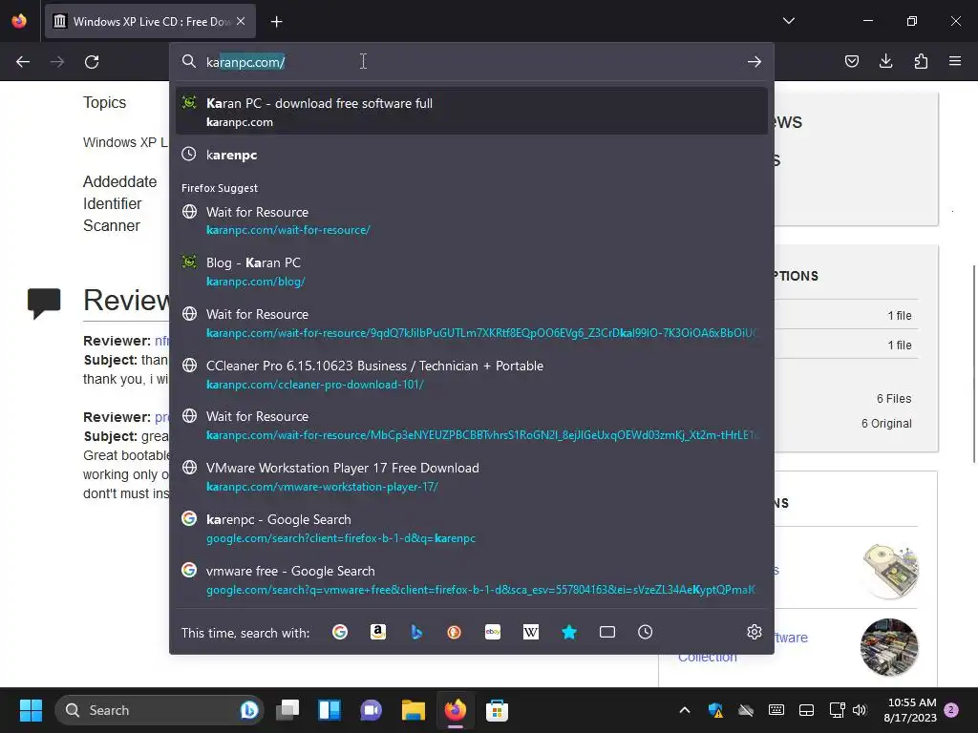Open the Pocket save icon
The image size is (978, 733).
point(852,61)
